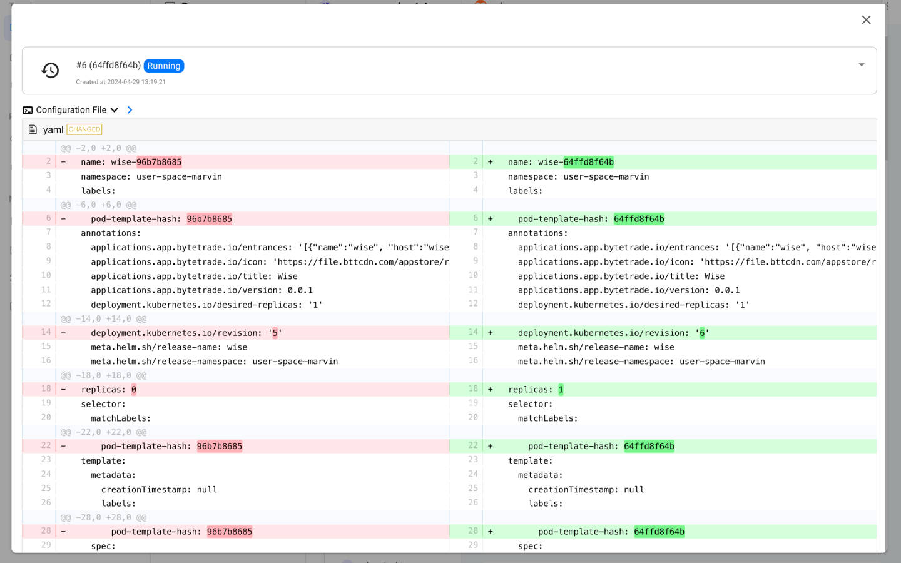The height and width of the screenshot is (563, 901).
Task: Click left pane desired-replicas '1' line
Action: 236,305
